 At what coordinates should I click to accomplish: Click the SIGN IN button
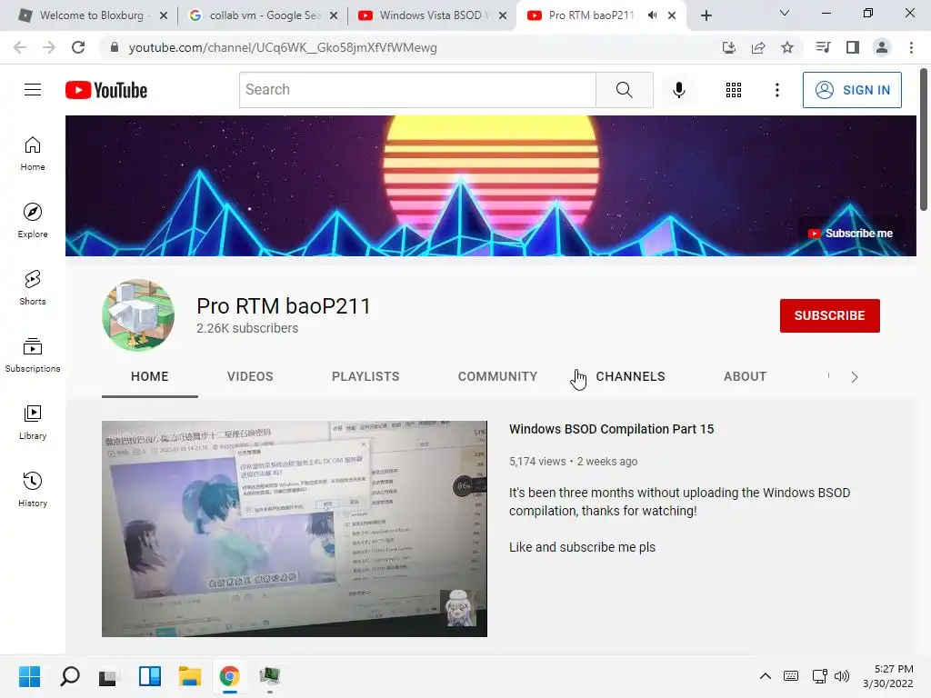click(852, 90)
